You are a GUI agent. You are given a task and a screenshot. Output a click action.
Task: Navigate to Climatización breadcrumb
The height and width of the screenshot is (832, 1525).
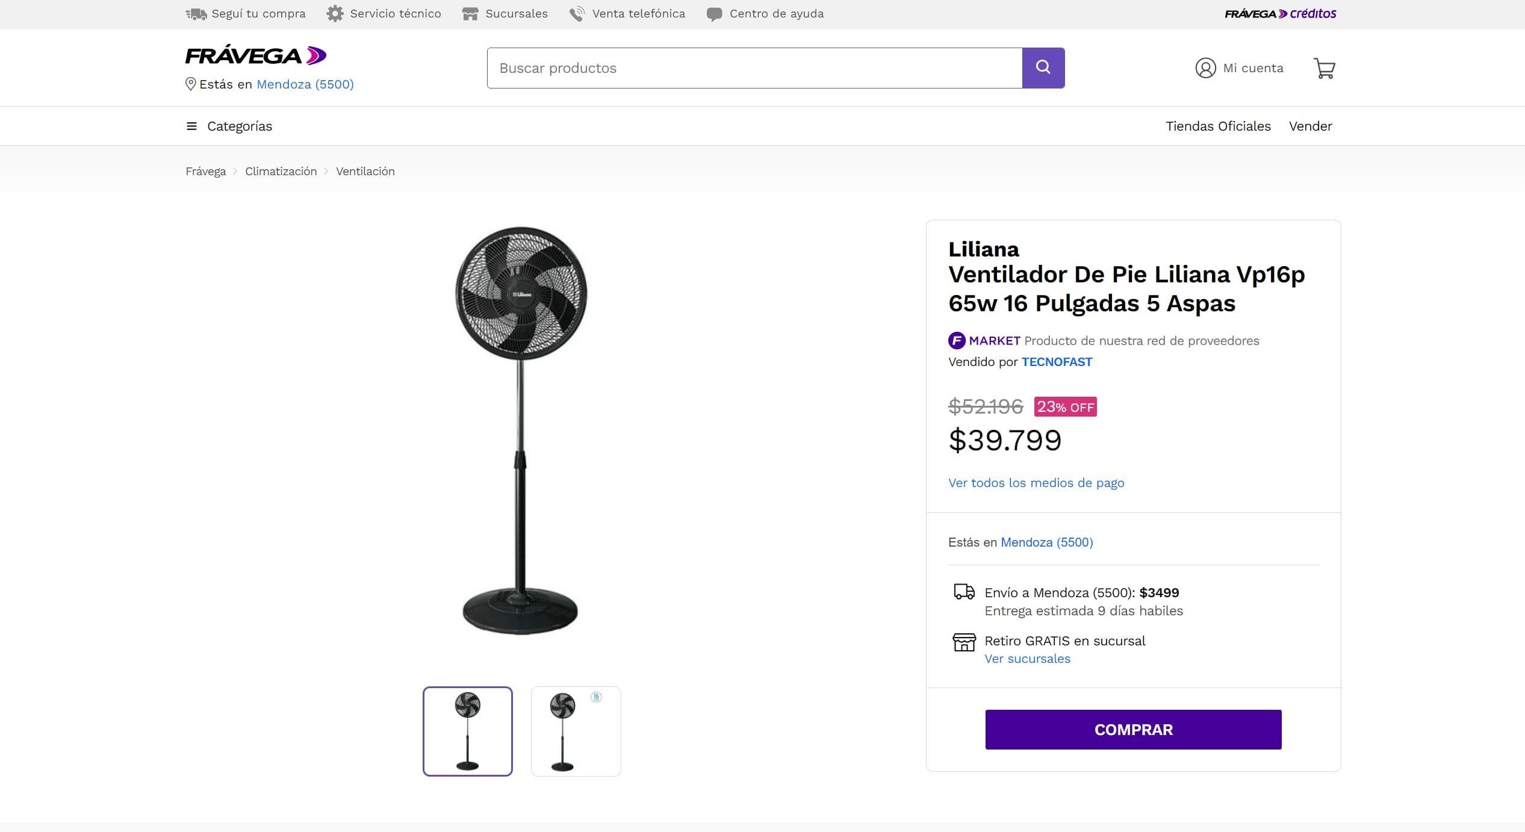click(280, 171)
